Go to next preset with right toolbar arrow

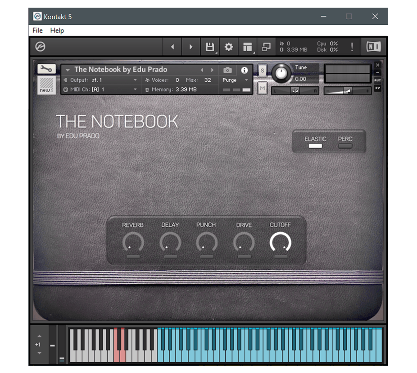pos(190,47)
